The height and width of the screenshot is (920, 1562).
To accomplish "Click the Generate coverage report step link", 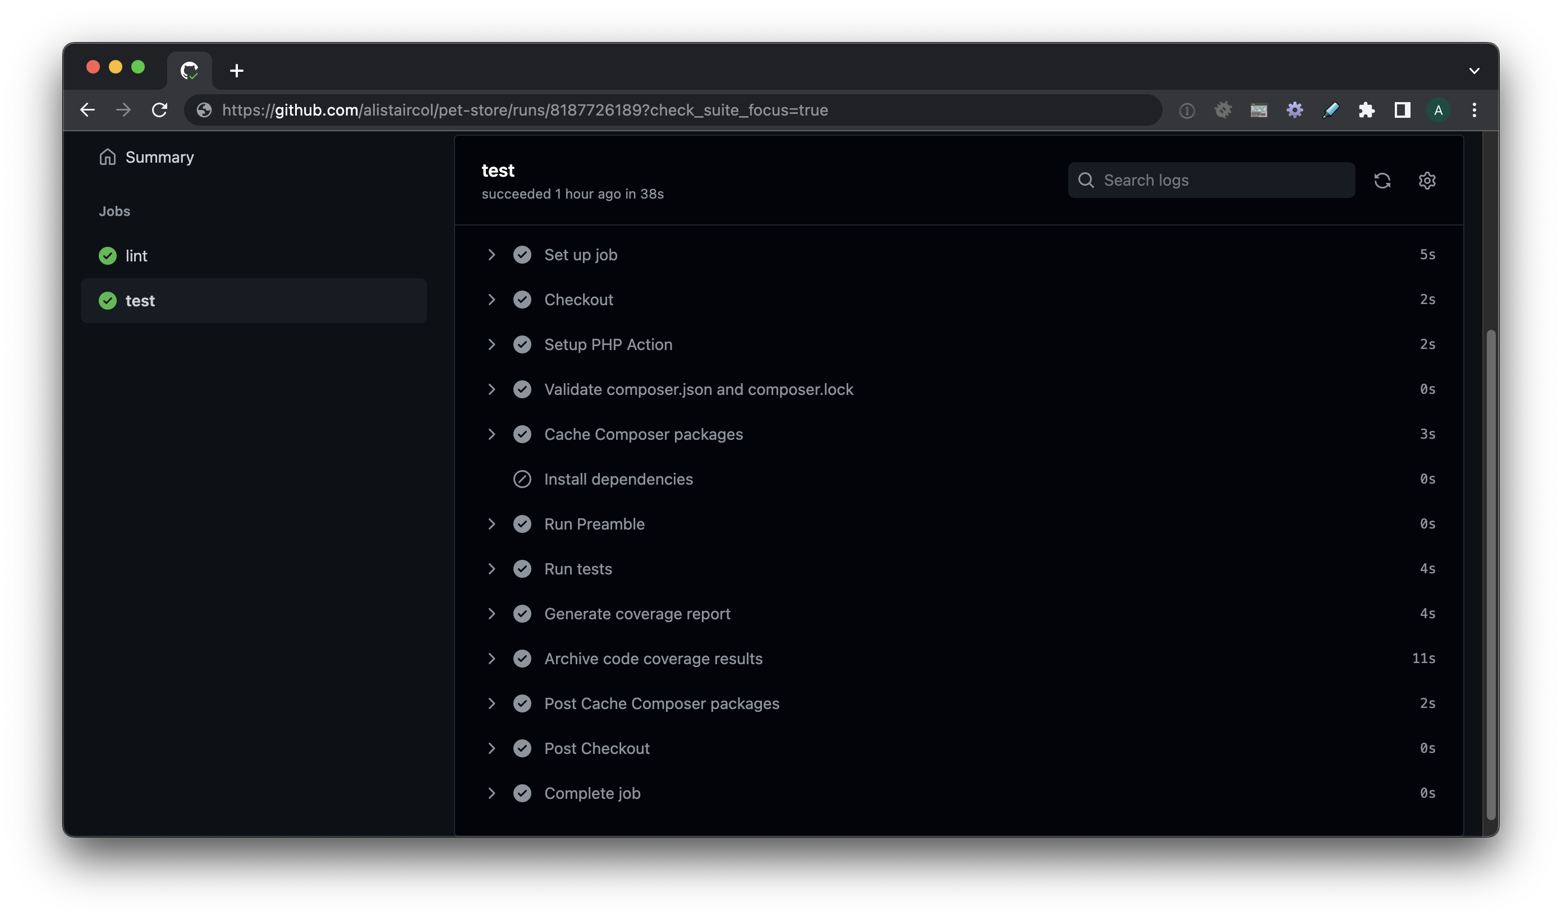I will tap(637, 613).
